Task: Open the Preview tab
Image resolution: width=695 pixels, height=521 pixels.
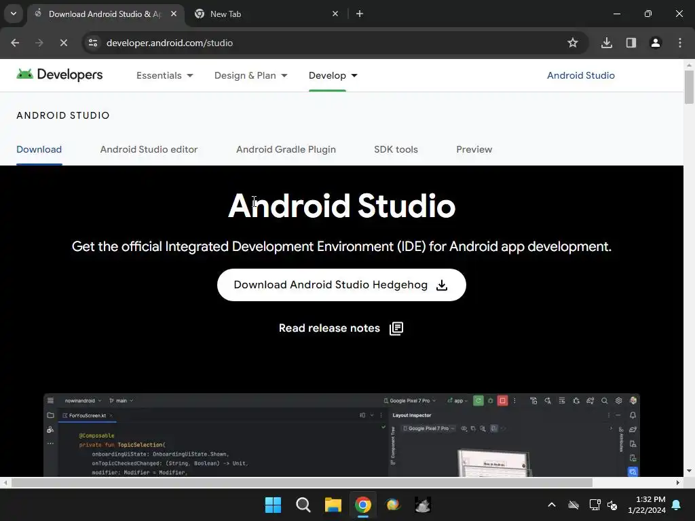Action: click(x=474, y=149)
